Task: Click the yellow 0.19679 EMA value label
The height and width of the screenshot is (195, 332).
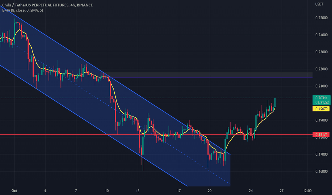Action: tap(321, 109)
